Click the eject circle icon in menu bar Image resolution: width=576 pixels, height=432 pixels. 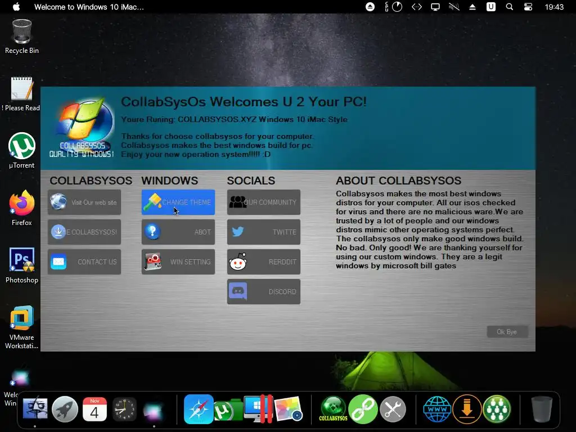pyautogui.click(x=370, y=7)
